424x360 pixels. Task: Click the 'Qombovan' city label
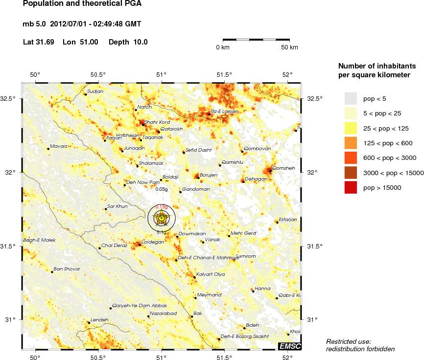pyautogui.click(x=257, y=149)
